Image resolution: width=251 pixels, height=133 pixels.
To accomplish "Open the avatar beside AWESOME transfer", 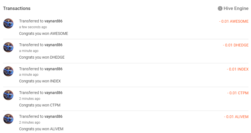I will coord(8,24).
